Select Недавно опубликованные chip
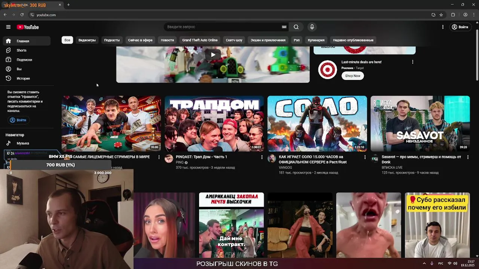 pos(353,40)
